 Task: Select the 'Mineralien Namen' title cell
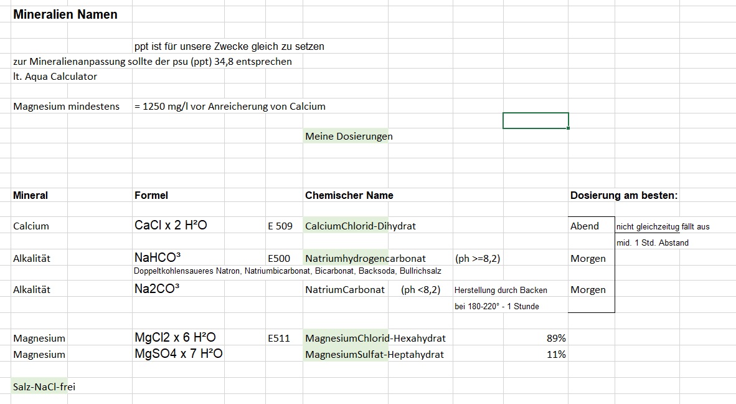(x=65, y=14)
